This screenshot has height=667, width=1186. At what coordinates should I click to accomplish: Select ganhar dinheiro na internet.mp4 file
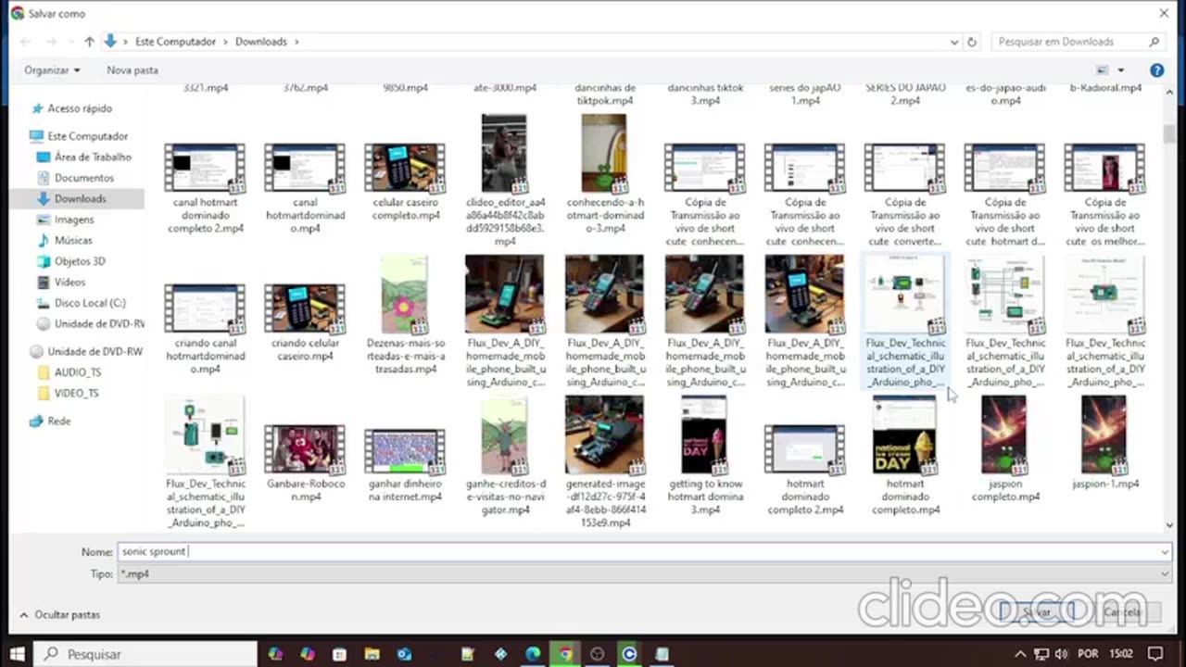(x=405, y=464)
